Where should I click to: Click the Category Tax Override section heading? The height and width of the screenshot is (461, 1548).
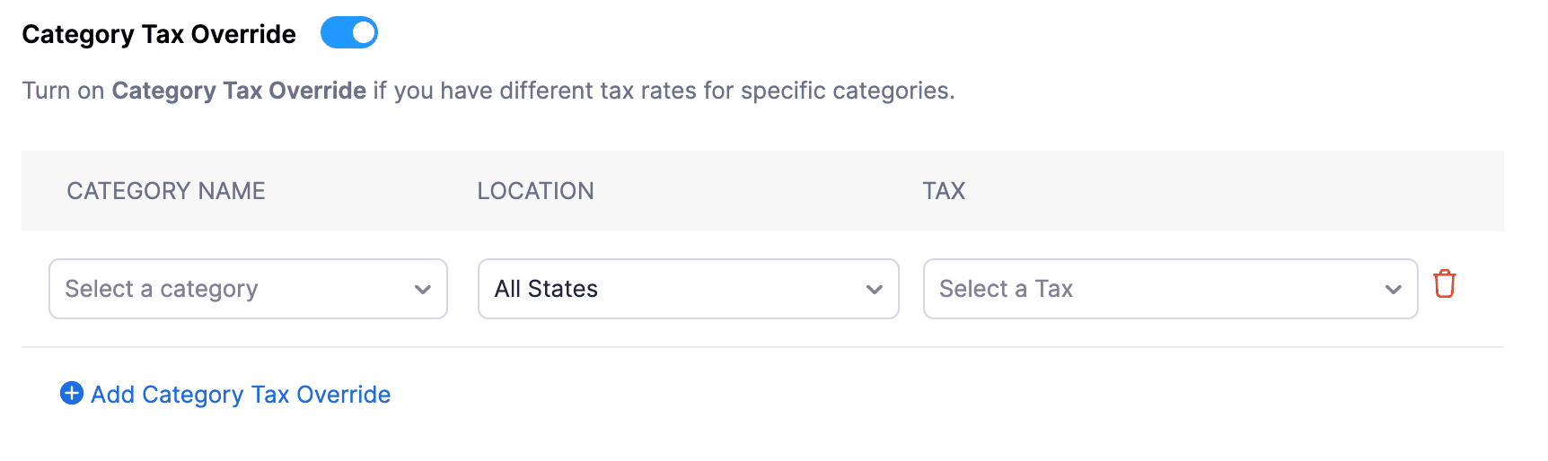(159, 34)
